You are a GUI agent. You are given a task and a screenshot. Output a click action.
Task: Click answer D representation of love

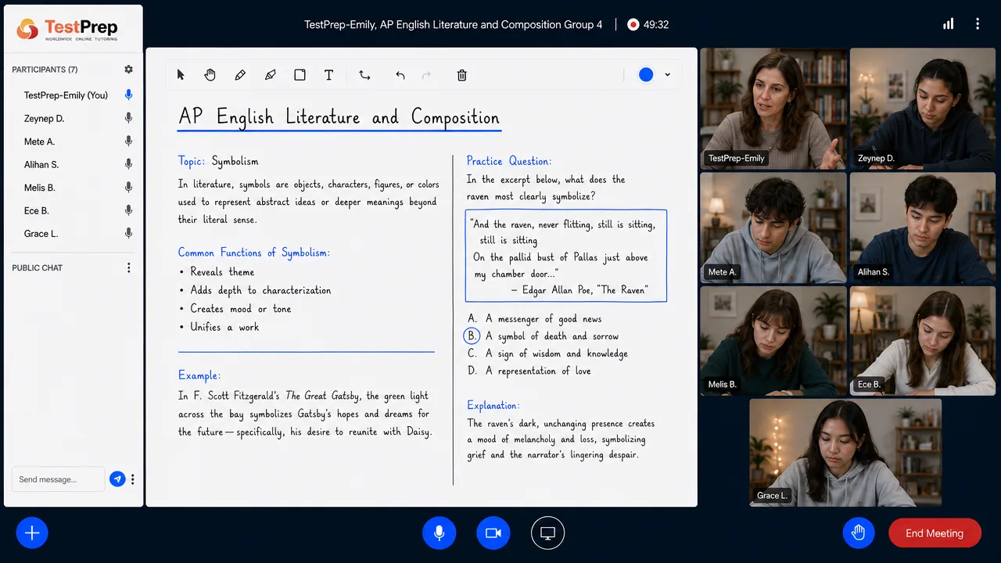[x=529, y=371]
